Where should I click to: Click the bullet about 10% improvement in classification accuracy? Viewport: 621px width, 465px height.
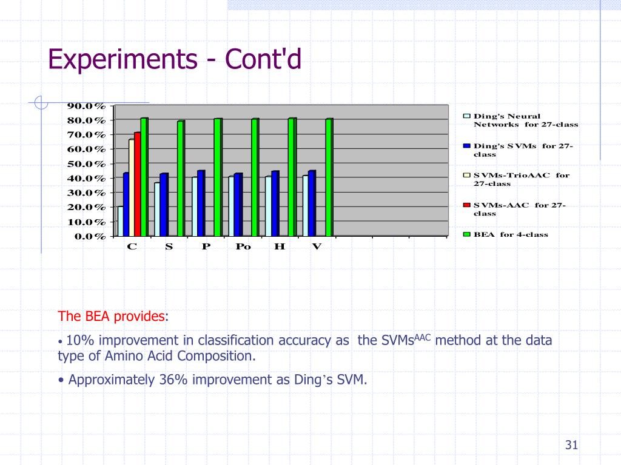(305, 348)
